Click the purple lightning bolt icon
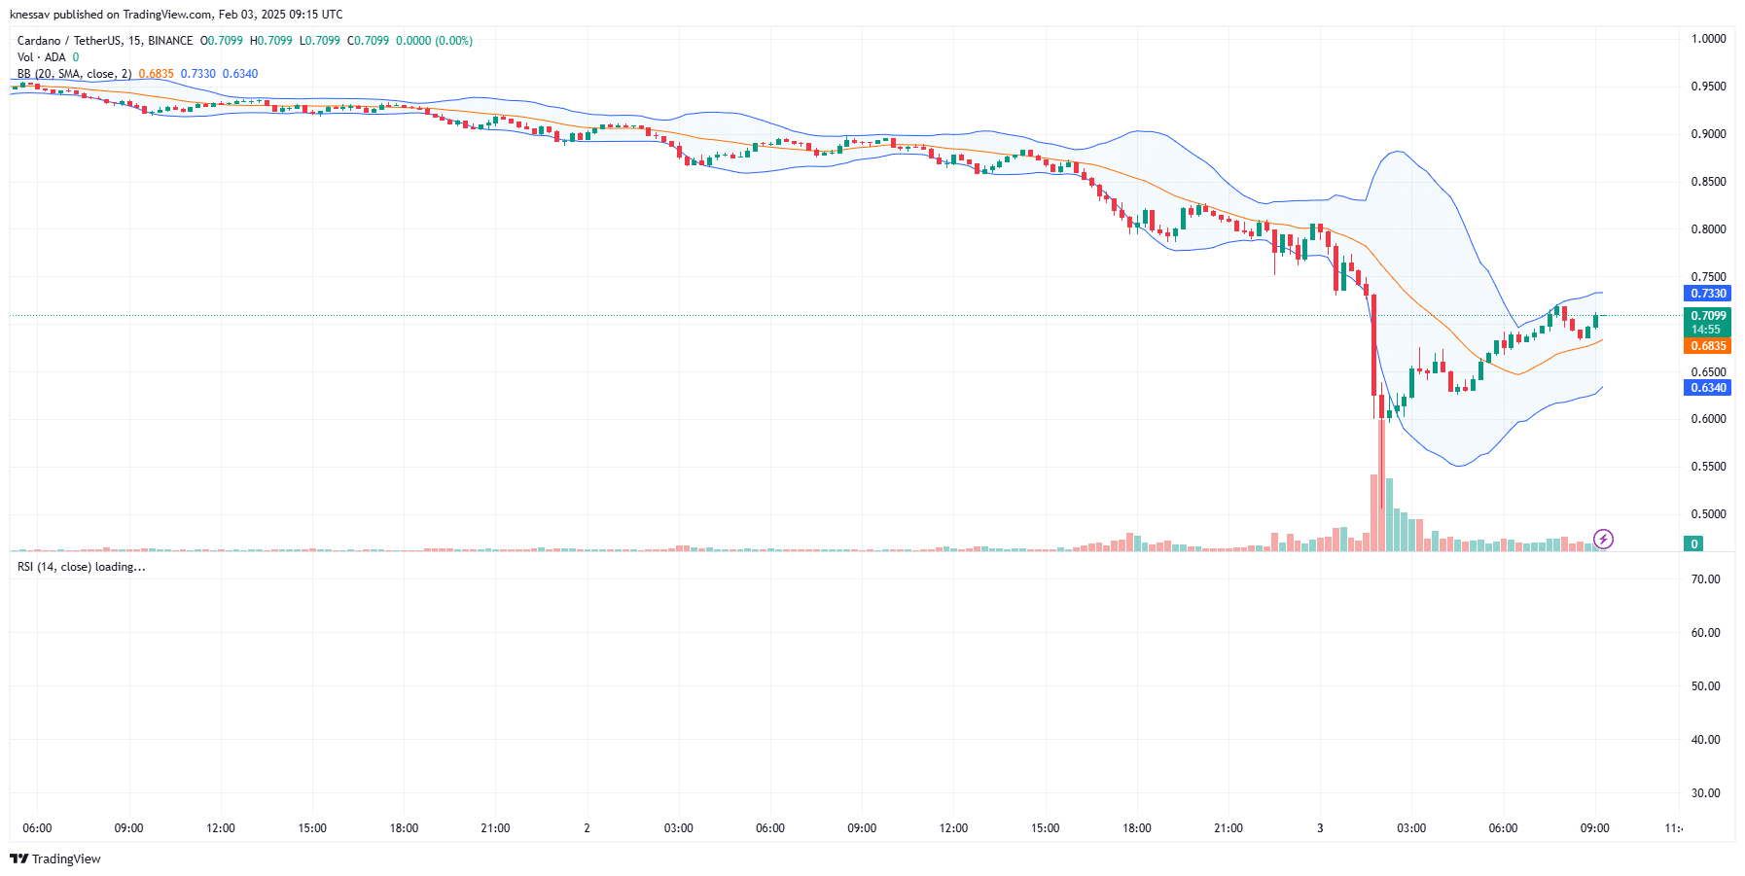 coord(1603,539)
